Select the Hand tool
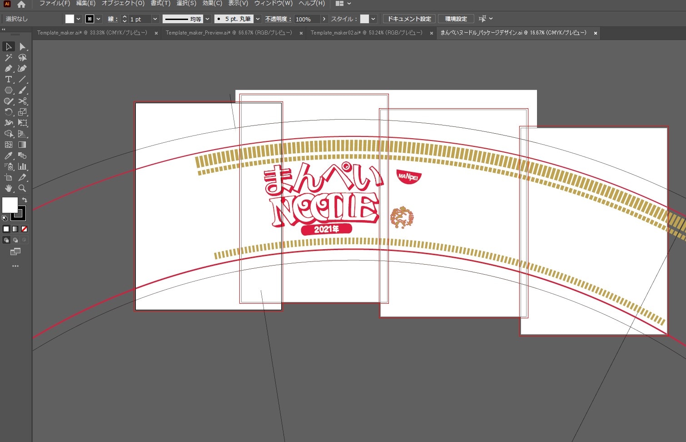Image resolution: width=686 pixels, height=442 pixels. click(x=8, y=188)
